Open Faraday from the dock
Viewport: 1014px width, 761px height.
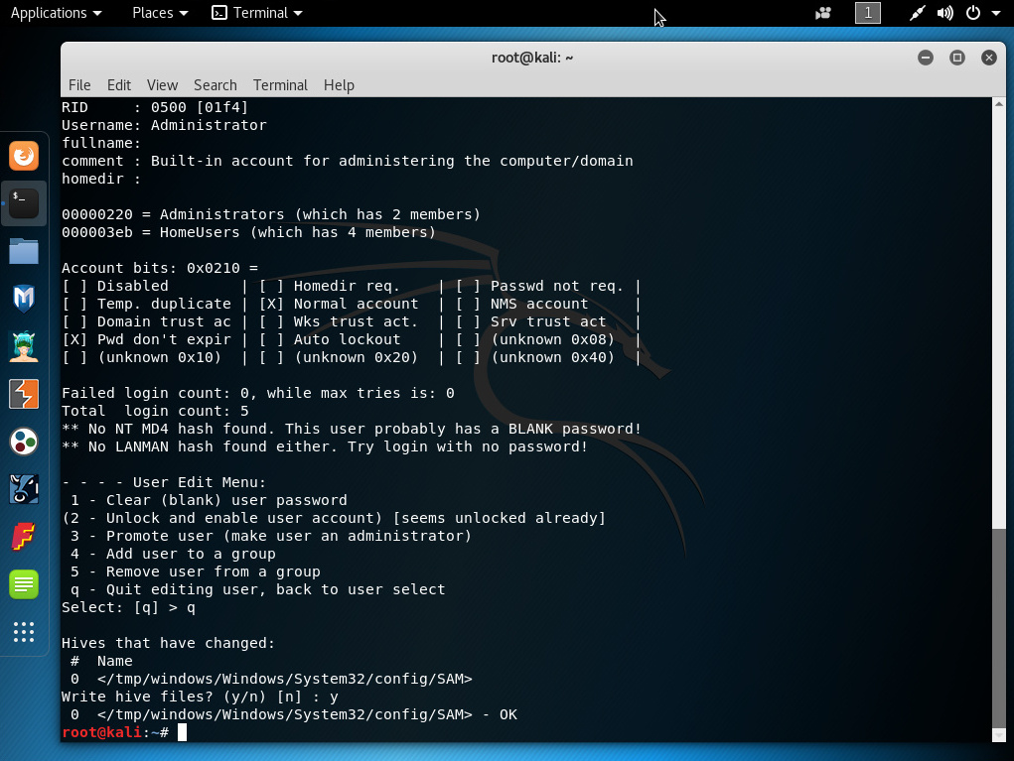point(24,537)
